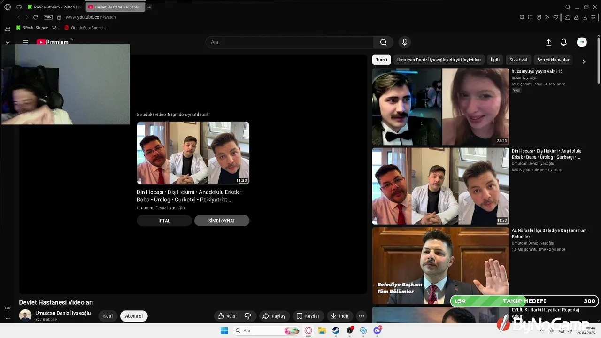Viewport: 601px width, 338px height.
Task: Select the Son yüklenenler filter chip
Action: point(553,60)
